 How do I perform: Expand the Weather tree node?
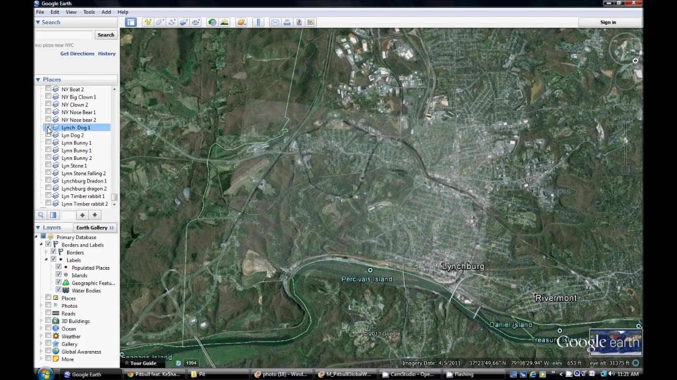pyautogui.click(x=41, y=336)
